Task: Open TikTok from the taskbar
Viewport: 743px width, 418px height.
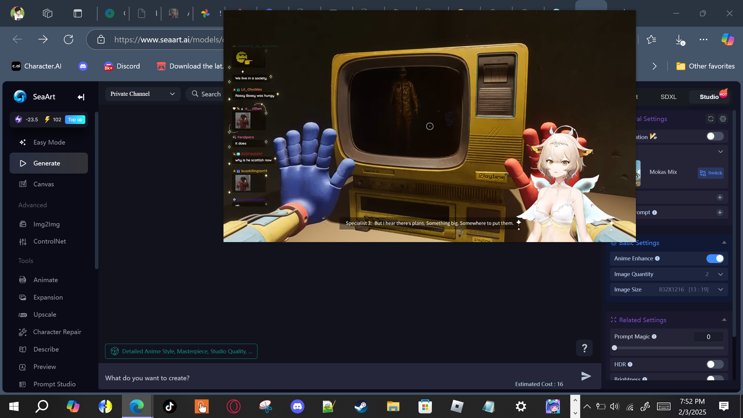Action: [169, 406]
